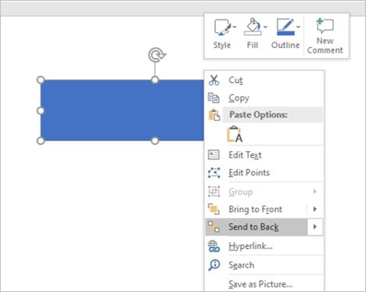Screen dimensions: 366x292
Task: Click the Outline pen icon
Action: [285, 27]
